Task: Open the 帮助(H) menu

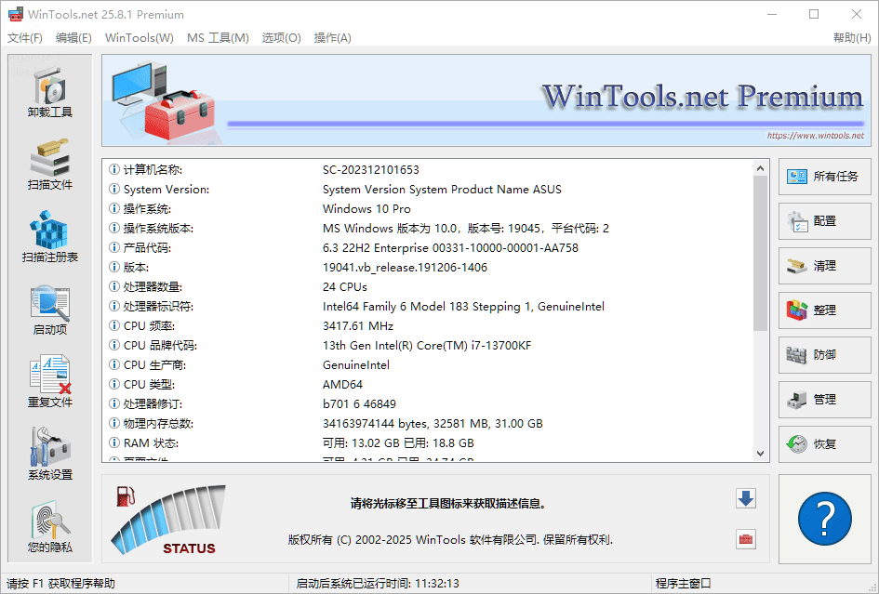Action: pyautogui.click(x=852, y=37)
